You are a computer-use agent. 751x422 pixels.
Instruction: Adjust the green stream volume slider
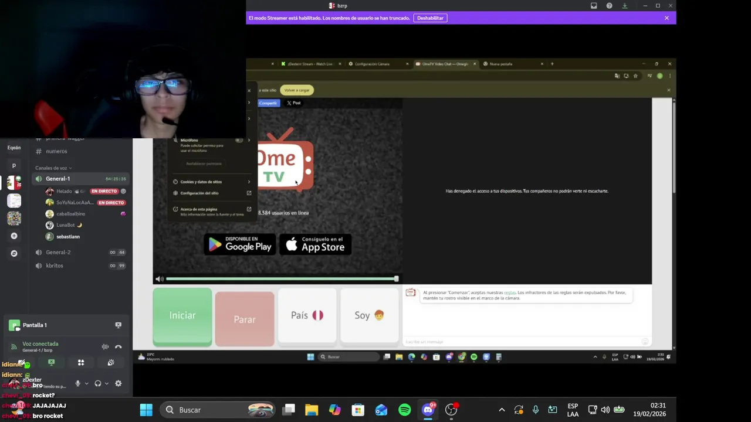pos(282,279)
